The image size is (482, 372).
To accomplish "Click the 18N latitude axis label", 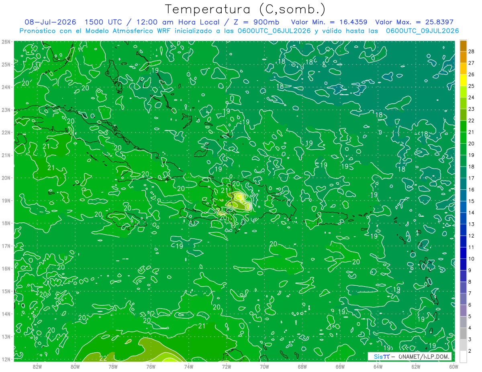I will click(6, 223).
